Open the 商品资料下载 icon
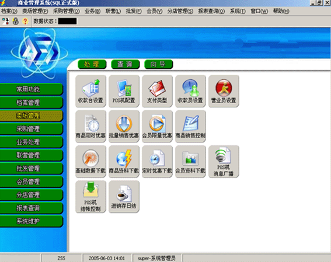 point(124,162)
